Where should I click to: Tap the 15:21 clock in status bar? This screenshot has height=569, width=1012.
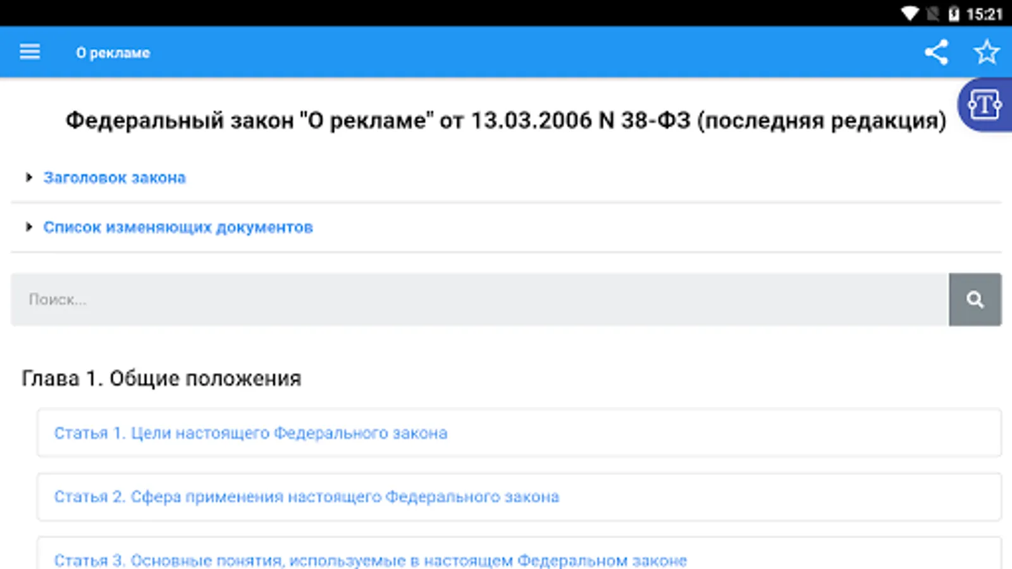click(x=984, y=14)
